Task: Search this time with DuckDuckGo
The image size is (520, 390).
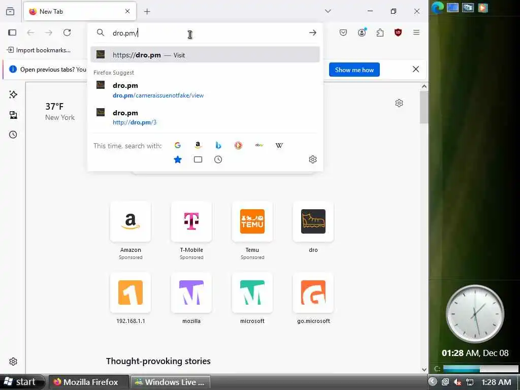Action: point(239,145)
